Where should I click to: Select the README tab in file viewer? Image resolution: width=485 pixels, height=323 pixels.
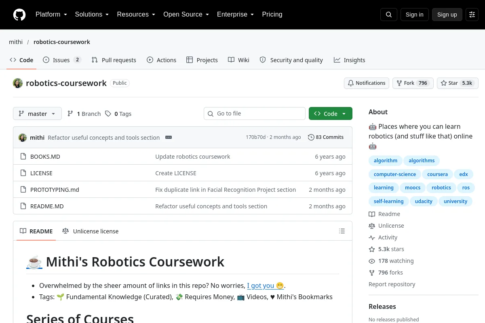tap(36, 231)
